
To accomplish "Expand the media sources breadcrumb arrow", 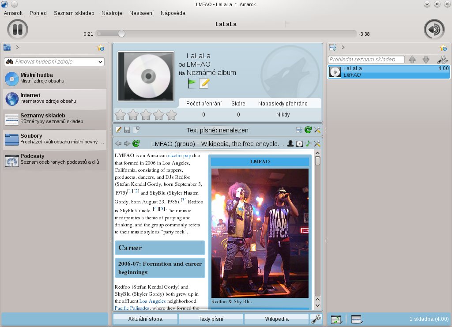I will click(17, 48).
